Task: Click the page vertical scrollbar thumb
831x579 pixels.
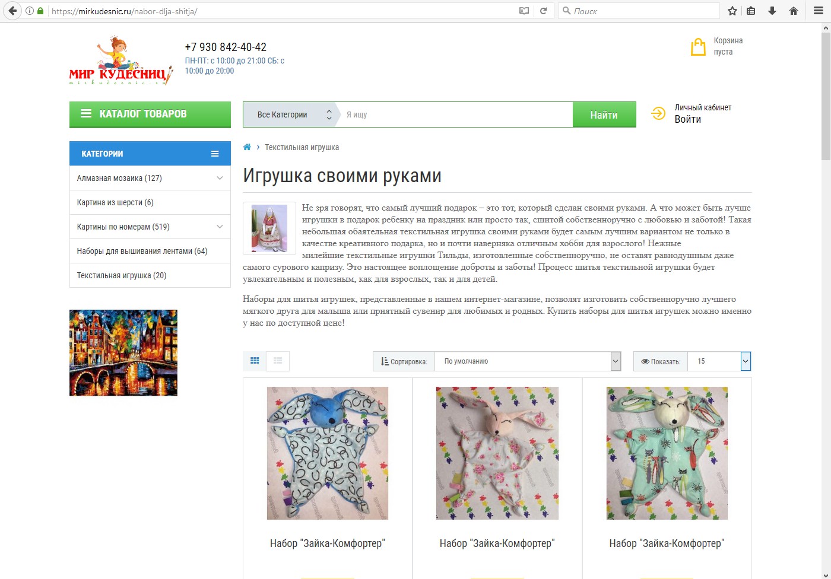Action: pos(826,95)
